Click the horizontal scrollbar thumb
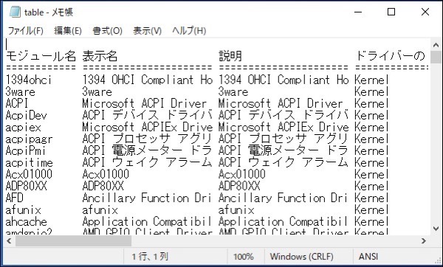443x267 pixels. click(x=73, y=240)
